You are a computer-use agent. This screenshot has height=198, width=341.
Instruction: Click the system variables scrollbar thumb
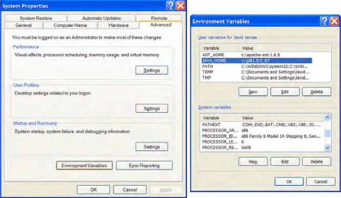click(327, 133)
